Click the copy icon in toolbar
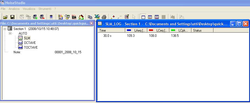The image size is (250, 103). tap(90, 17)
